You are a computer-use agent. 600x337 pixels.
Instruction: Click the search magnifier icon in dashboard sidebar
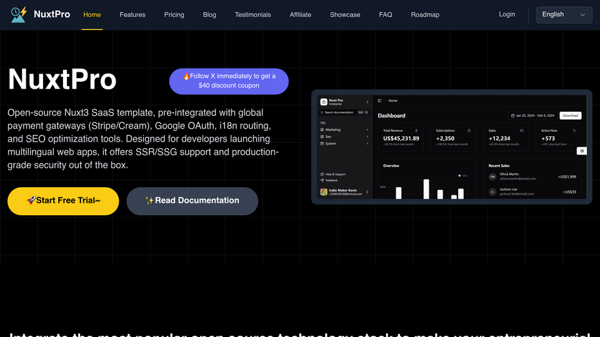pos(322,112)
